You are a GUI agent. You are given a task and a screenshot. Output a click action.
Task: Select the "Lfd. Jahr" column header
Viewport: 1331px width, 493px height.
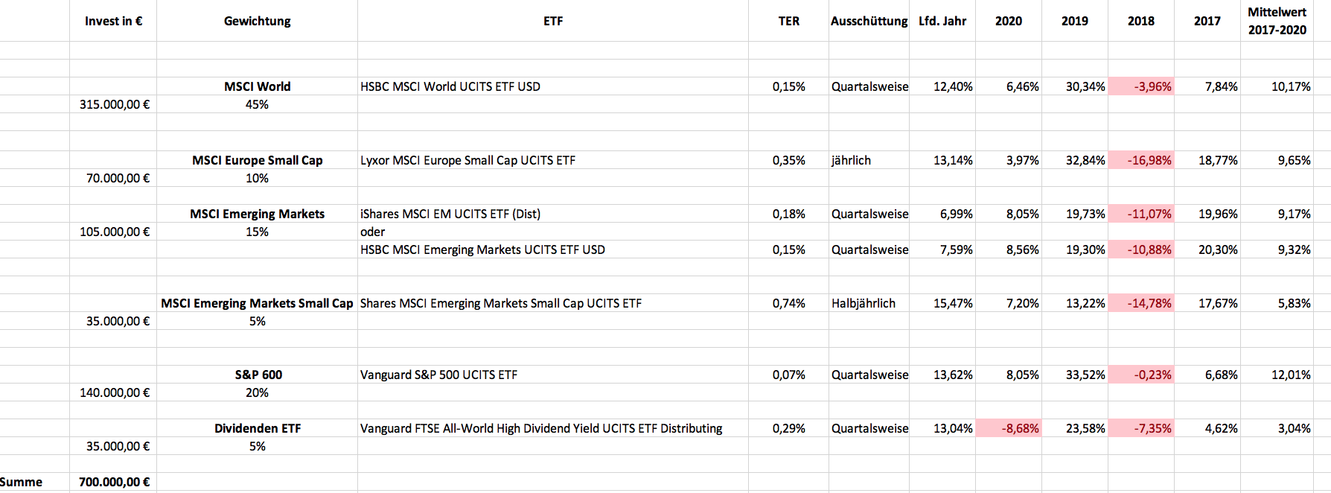click(x=942, y=21)
